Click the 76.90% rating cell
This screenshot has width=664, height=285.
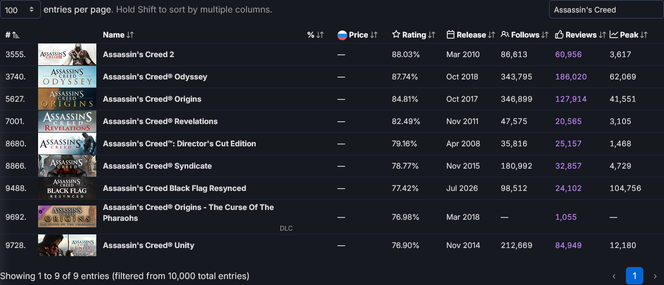click(x=405, y=245)
